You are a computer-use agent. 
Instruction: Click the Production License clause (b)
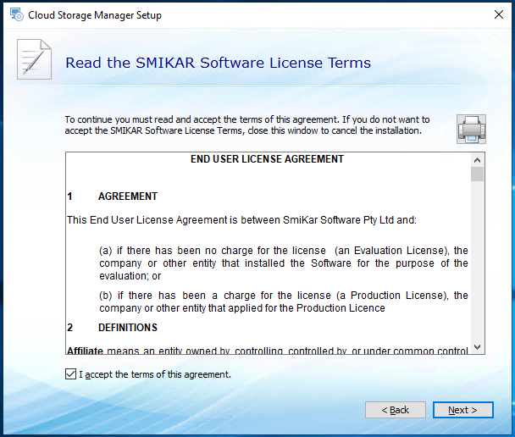(x=284, y=301)
